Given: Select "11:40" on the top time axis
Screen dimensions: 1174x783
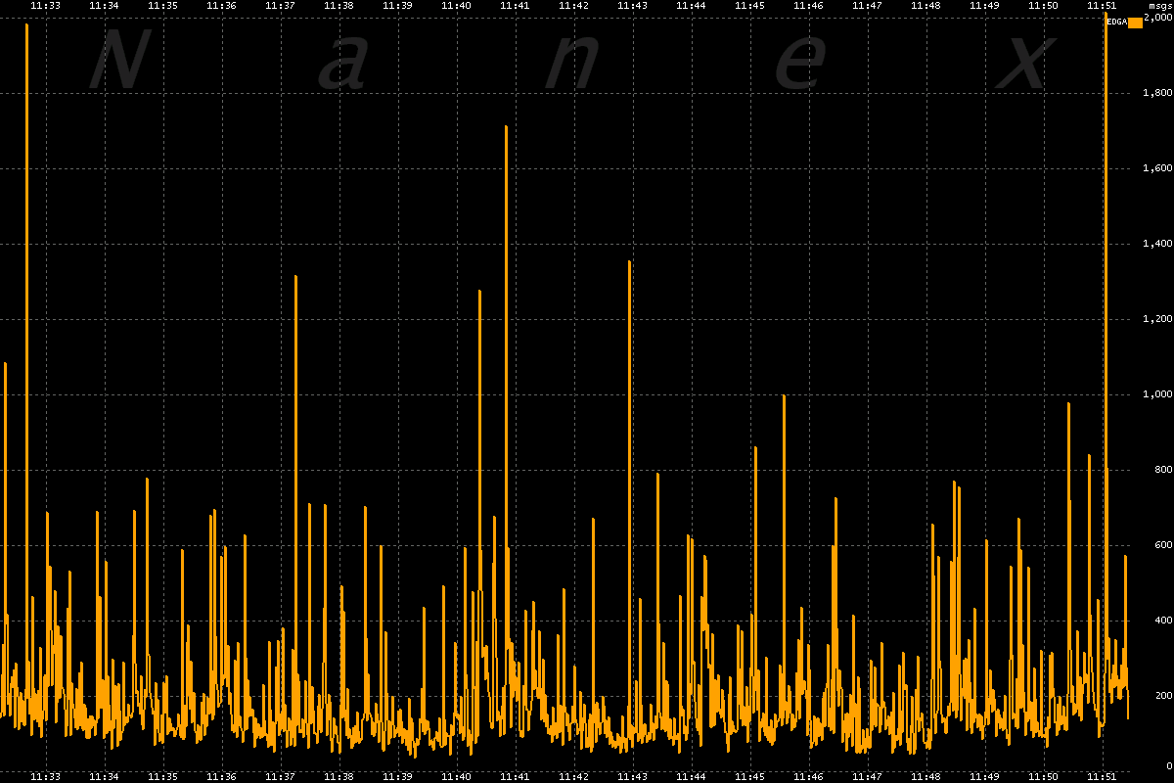Looking at the screenshot, I should click(457, 6).
